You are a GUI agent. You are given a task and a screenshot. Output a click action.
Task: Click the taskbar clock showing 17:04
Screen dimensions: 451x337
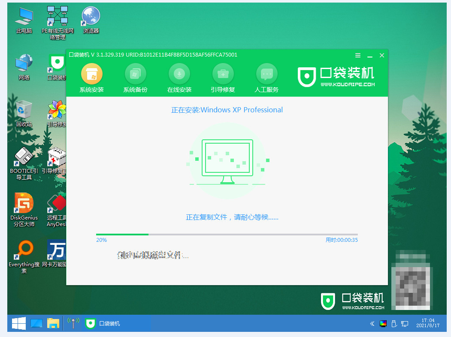pos(428,323)
